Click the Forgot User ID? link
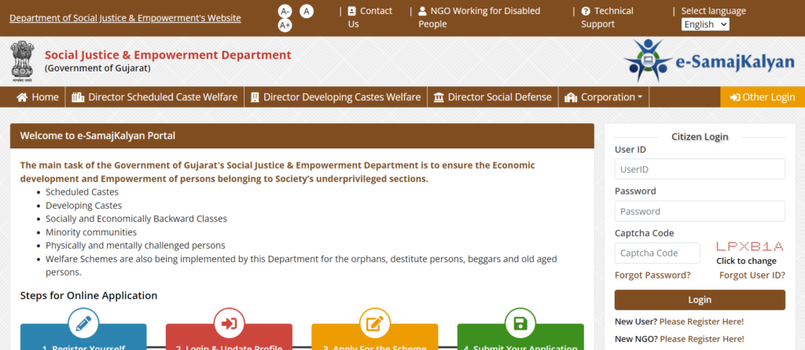Image resolution: width=805 pixels, height=350 pixels. (752, 275)
